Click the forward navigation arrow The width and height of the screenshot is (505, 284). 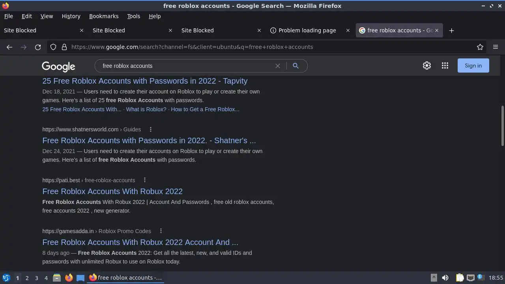[x=24, y=47]
